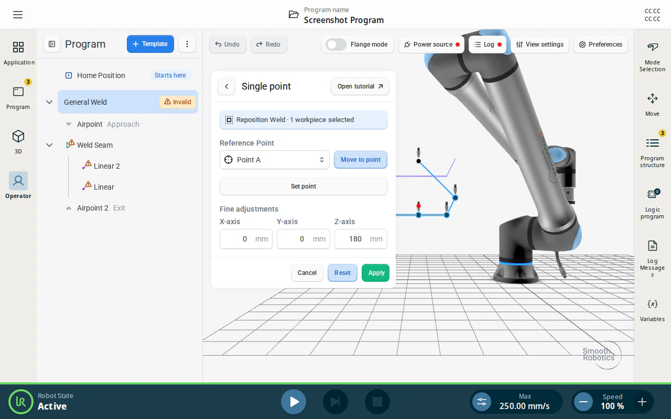The width and height of the screenshot is (671, 419).
Task: Select the Airpoint Approach tree item
Action: coord(128,124)
